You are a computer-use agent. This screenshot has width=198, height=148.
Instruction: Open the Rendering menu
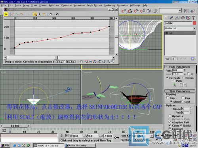(x=110, y=6)
